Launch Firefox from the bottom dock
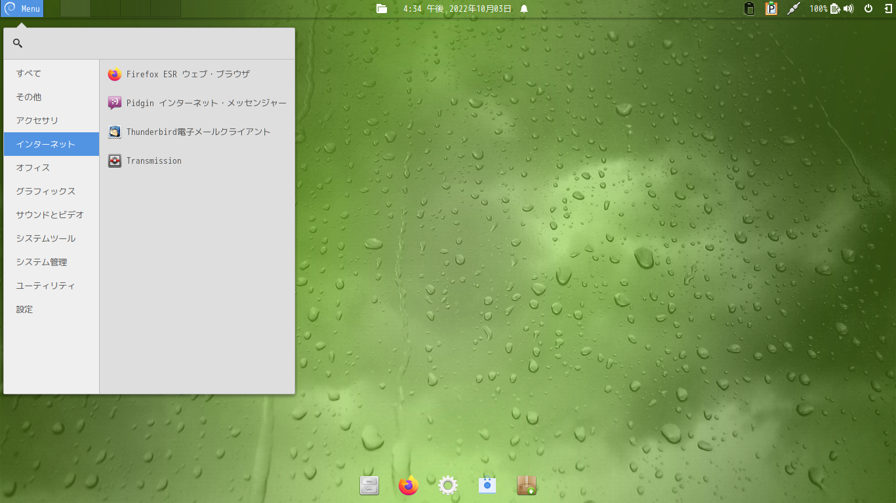This screenshot has height=503, width=896. click(409, 485)
